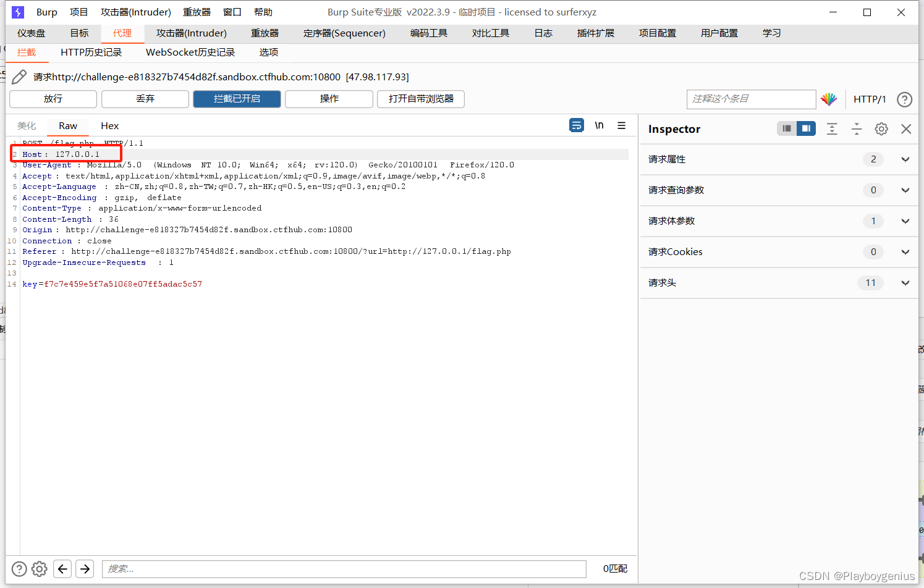Open WebSocket历史记录 sub-tab
924x588 pixels.
pos(190,52)
